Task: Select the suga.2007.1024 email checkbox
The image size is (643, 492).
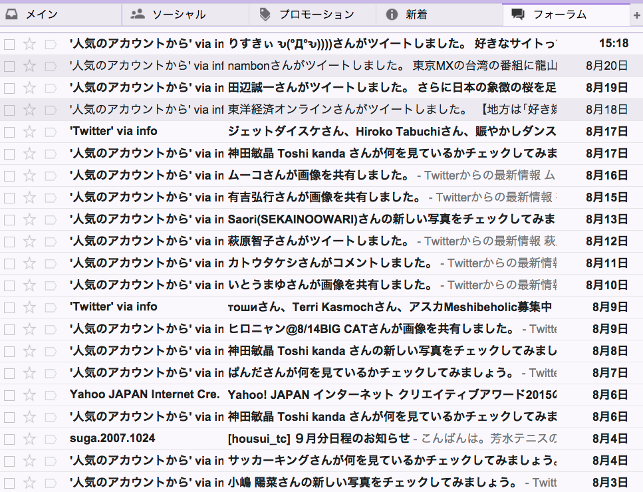Action: (x=9, y=439)
